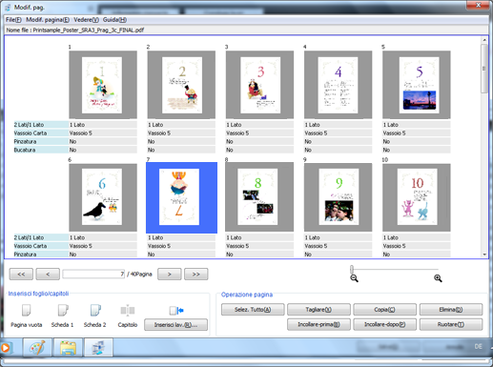Switch to the active application taskbar icon
493x367 pixels.
point(98,347)
